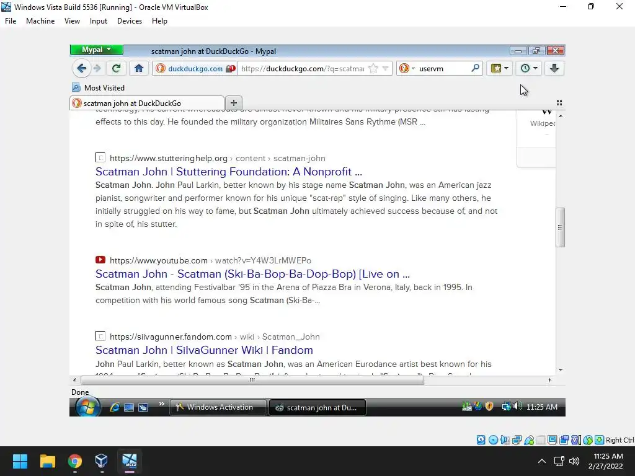Open the Scatman YouTube live result link
This screenshot has height=476, width=635.
pyautogui.click(x=253, y=274)
